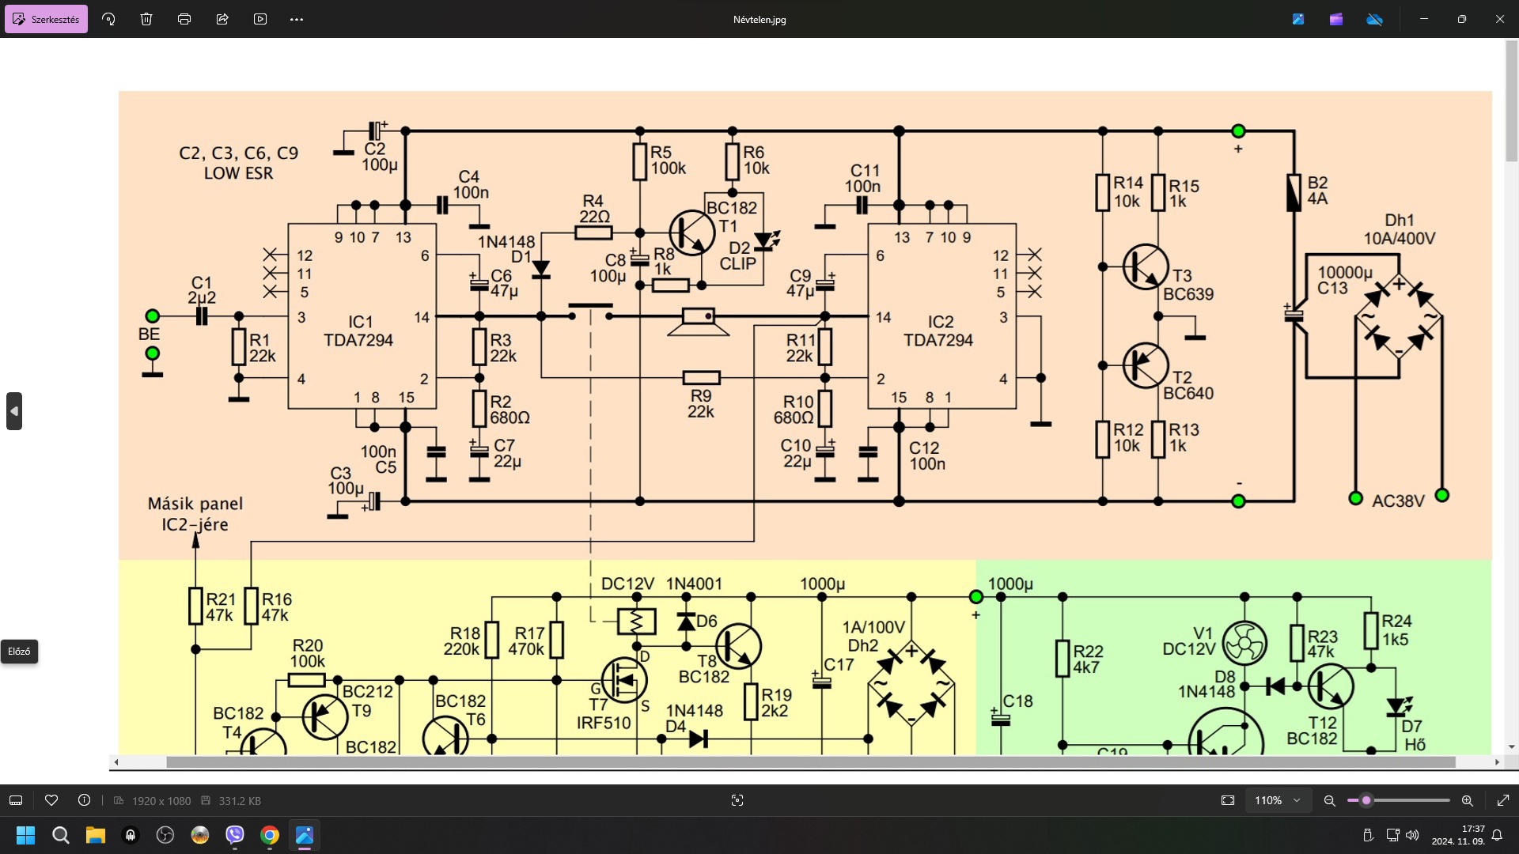This screenshot has height=854, width=1519.
Task: Share the image with the share icon
Action: tap(222, 19)
